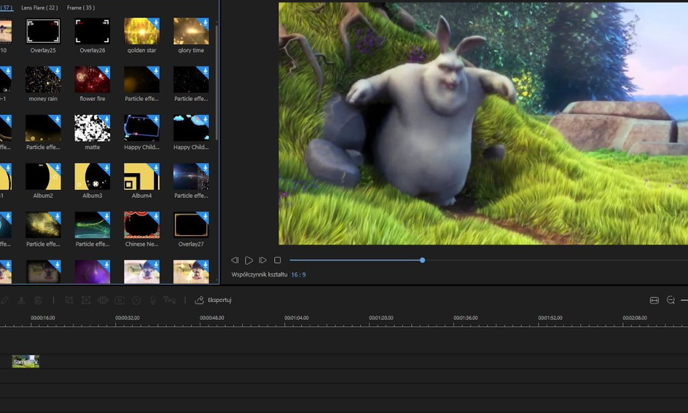This screenshot has width=688, height=413.
Task: Open the Mosaic effect tool
Action: 103,300
